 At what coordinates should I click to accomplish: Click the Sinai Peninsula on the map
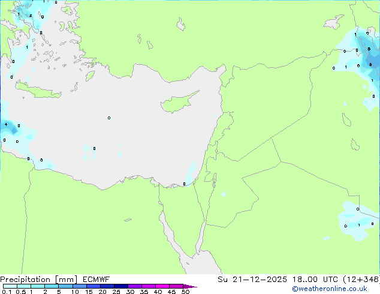pos(184,218)
